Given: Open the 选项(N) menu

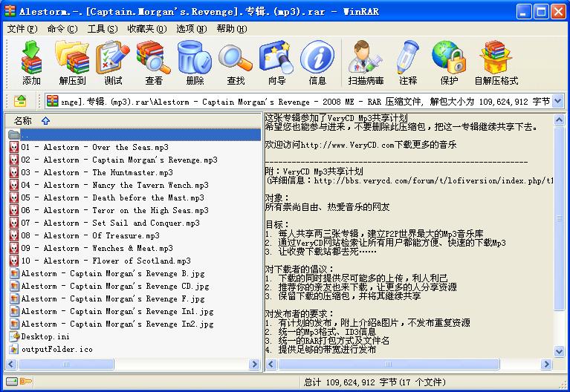Looking at the screenshot, I should click(x=191, y=29).
